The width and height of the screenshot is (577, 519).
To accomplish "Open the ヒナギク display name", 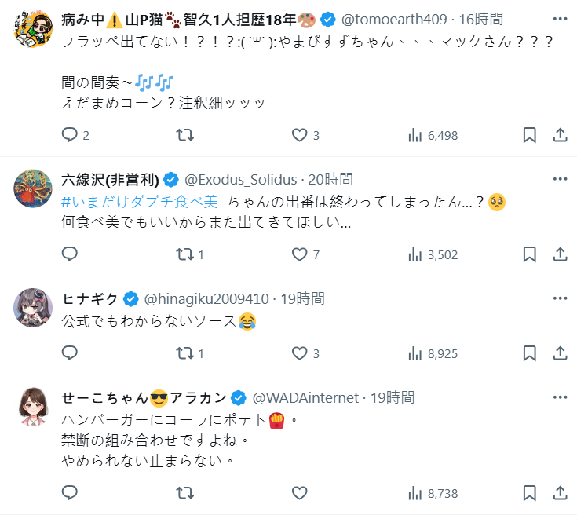I will (x=89, y=298).
